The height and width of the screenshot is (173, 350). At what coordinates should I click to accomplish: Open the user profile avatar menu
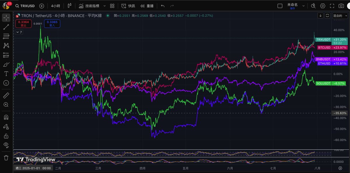pyautogui.click(x=7, y=6)
